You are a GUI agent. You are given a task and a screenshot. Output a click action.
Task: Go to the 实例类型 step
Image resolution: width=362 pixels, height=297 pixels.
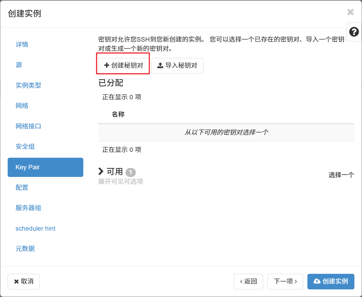pyautogui.click(x=28, y=85)
